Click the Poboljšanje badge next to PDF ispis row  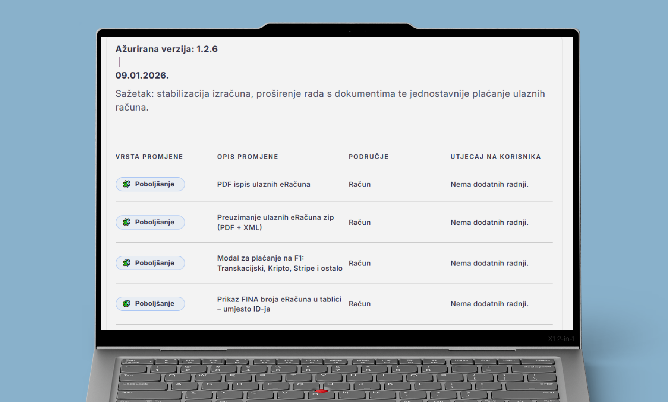pos(150,184)
